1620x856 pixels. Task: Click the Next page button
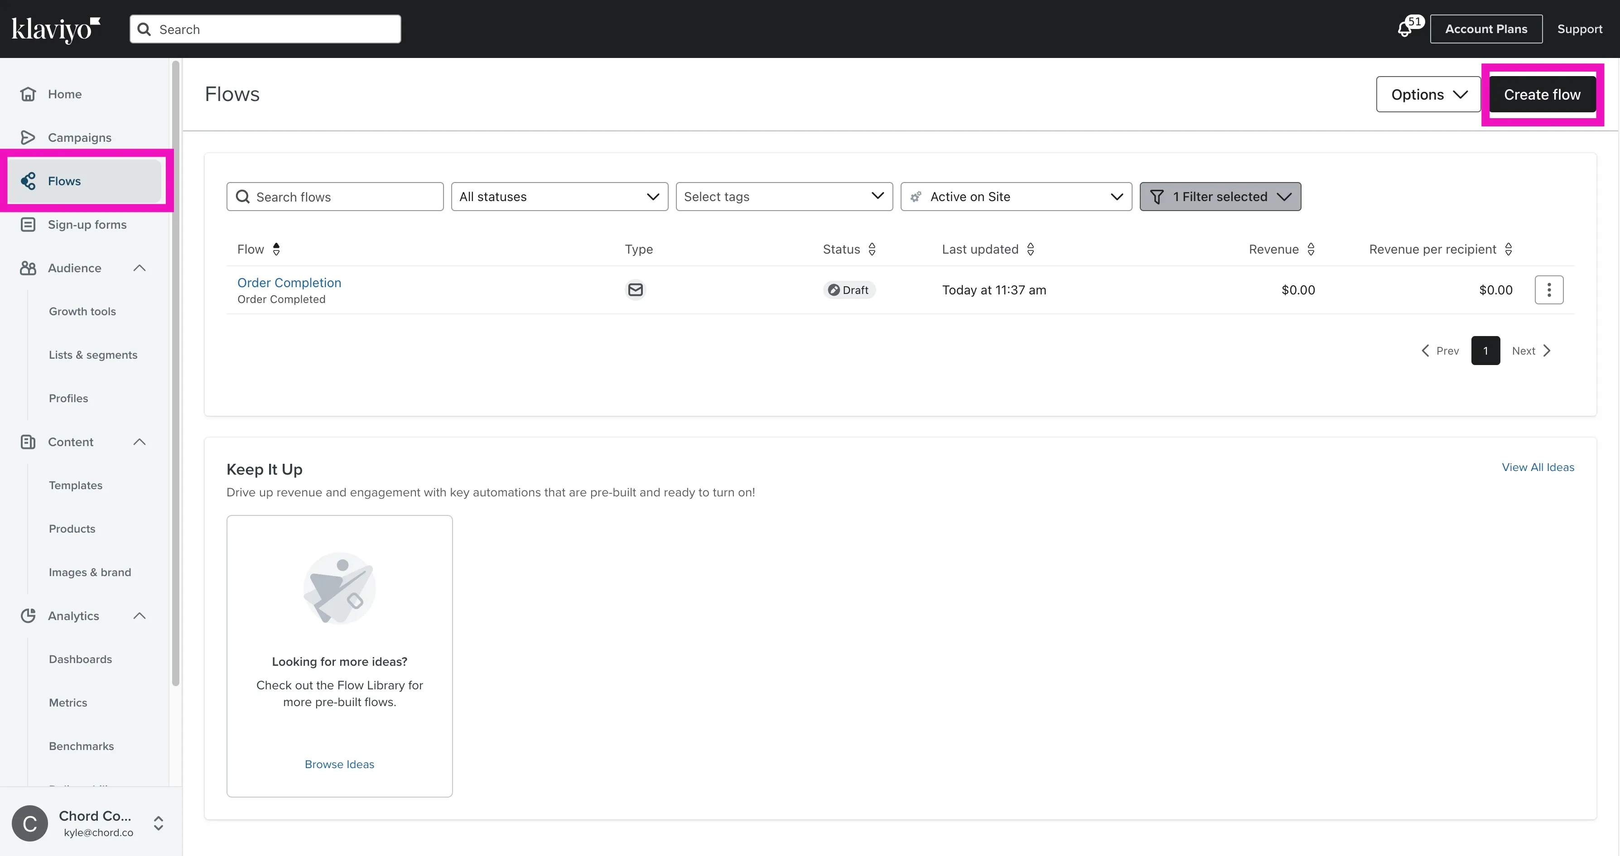coord(1531,351)
